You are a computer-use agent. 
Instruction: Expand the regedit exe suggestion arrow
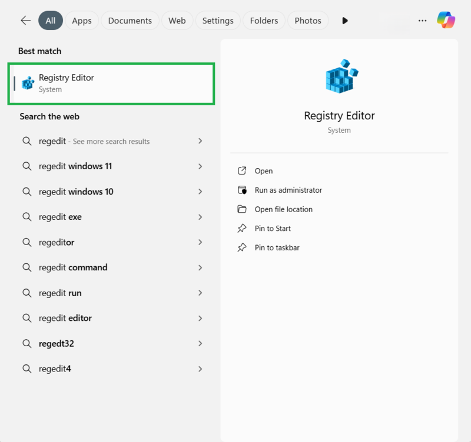pos(200,217)
